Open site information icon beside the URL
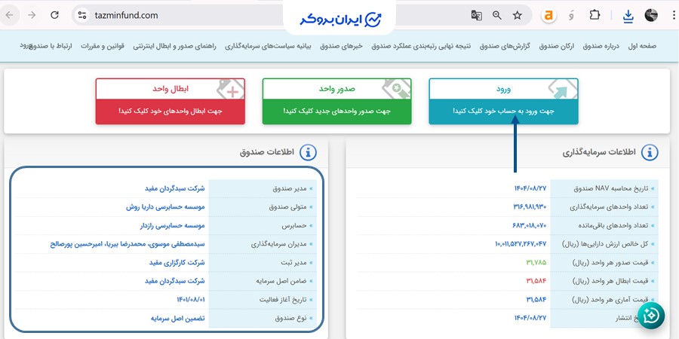 (81, 16)
